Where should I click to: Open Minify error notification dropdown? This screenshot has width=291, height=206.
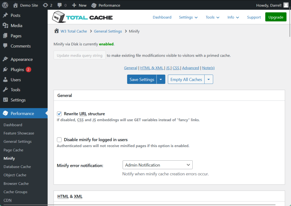click(x=157, y=165)
